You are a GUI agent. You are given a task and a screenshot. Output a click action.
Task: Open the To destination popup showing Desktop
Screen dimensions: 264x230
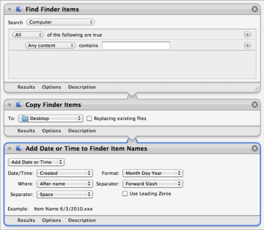tap(51, 118)
